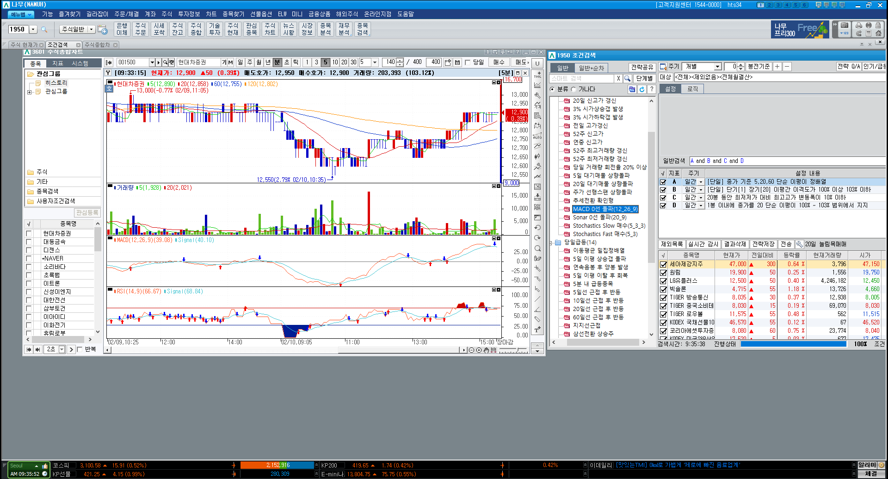Click the 뉴스시황 toolbar button
This screenshot has width=888, height=479.
[x=289, y=29]
